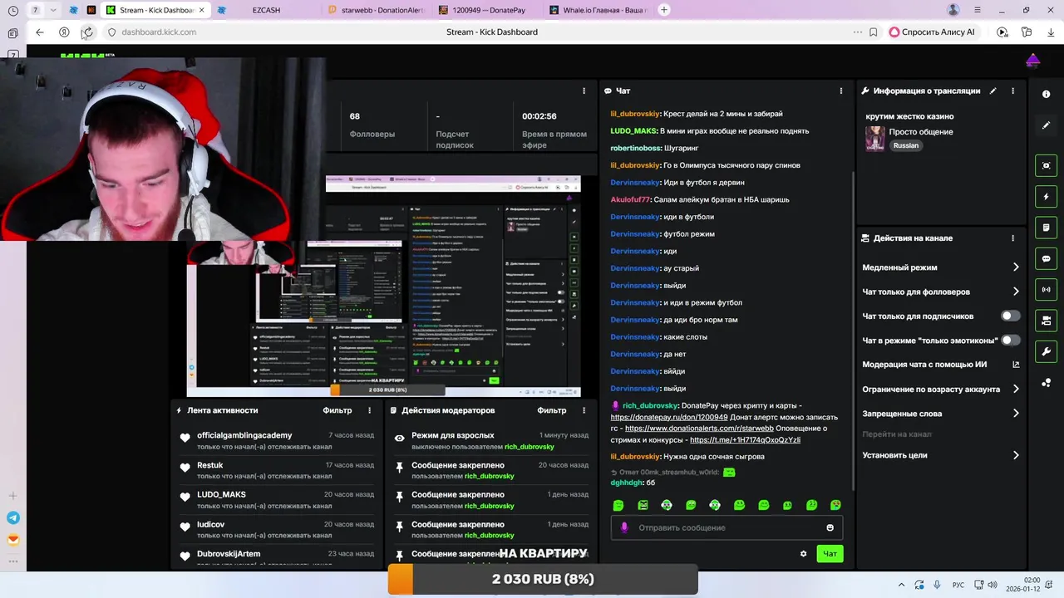Click the РУС keyboard language indicator
This screenshot has height=598, width=1064.
(x=958, y=585)
